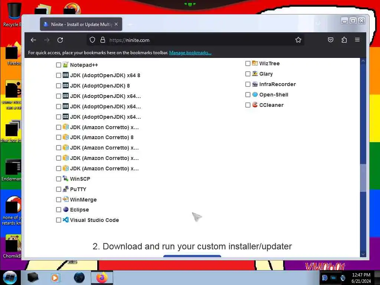Click the Glary app icon

(255, 73)
